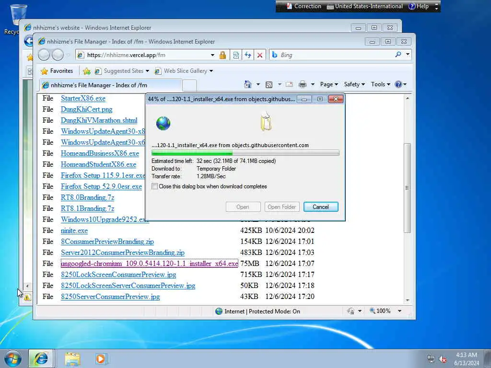This screenshot has height=368, width=491.
Task: Click the Add to Favorites Bar star icon
Action: coord(87,71)
